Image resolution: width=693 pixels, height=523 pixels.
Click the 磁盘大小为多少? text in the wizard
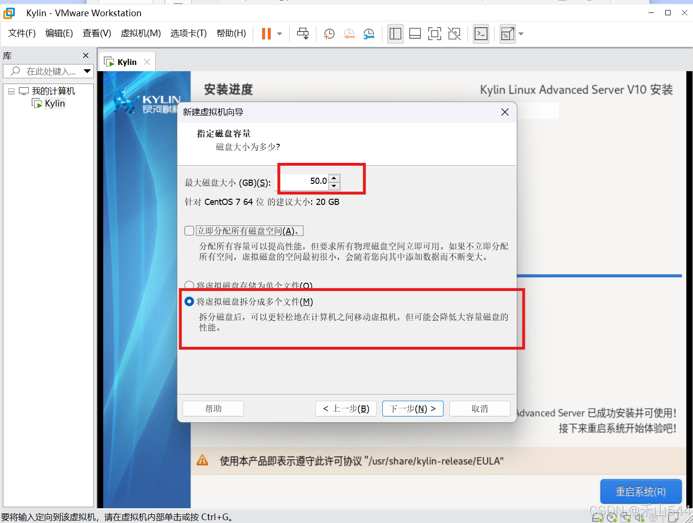[248, 147]
